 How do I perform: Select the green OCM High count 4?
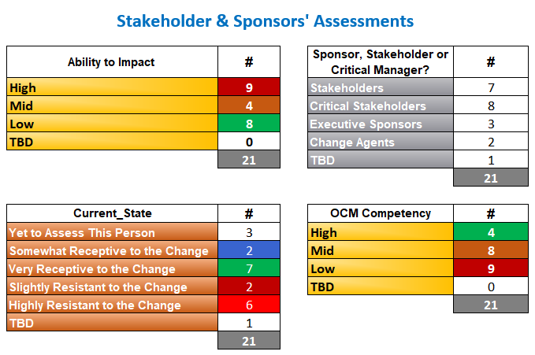[491, 232]
